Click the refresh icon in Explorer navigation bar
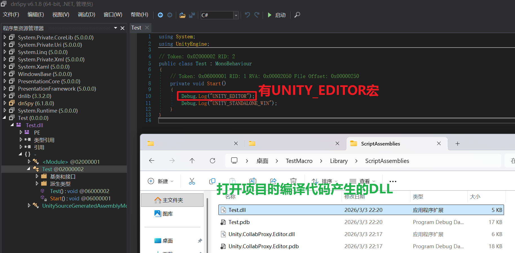This screenshot has width=515, height=253. coord(213,161)
